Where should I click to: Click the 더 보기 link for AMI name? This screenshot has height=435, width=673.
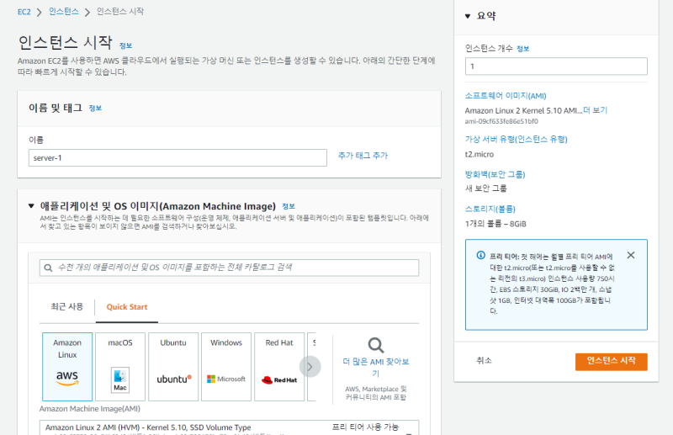pyautogui.click(x=596, y=110)
